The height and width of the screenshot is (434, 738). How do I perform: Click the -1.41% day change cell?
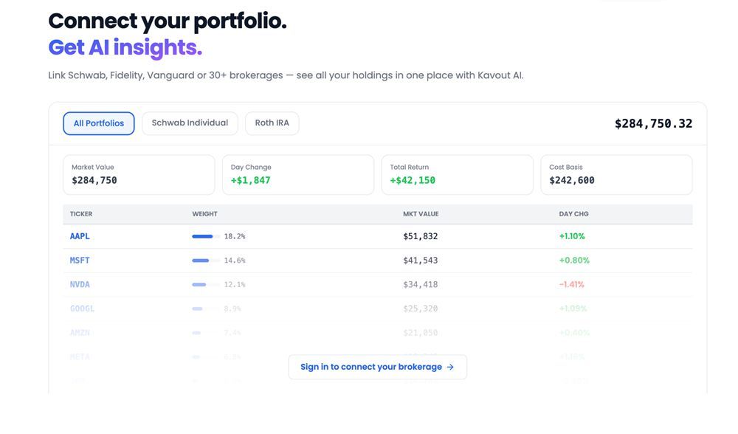[571, 284]
